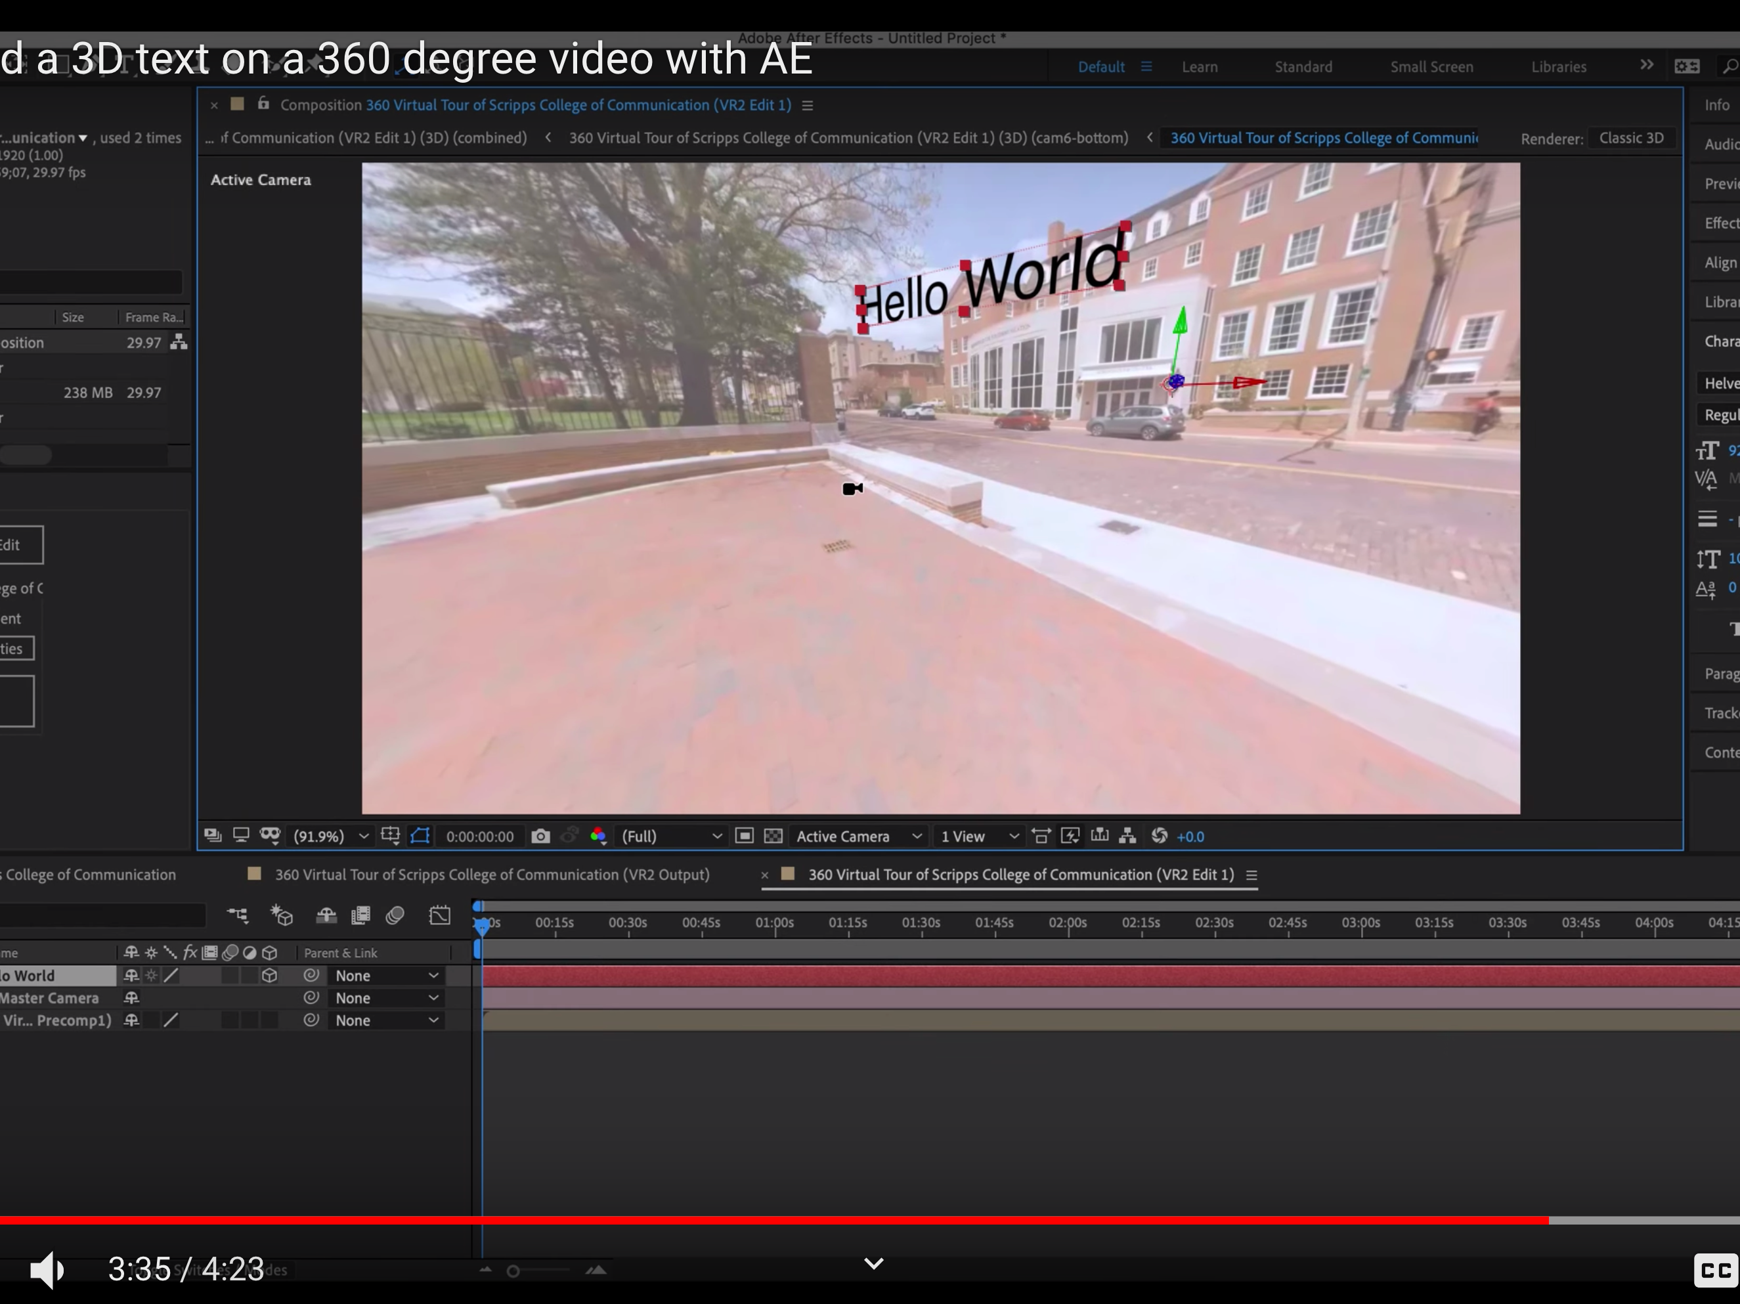This screenshot has width=1740, height=1304.
Task: Click the camera icon in viewer scene
Action: (853, 489)
